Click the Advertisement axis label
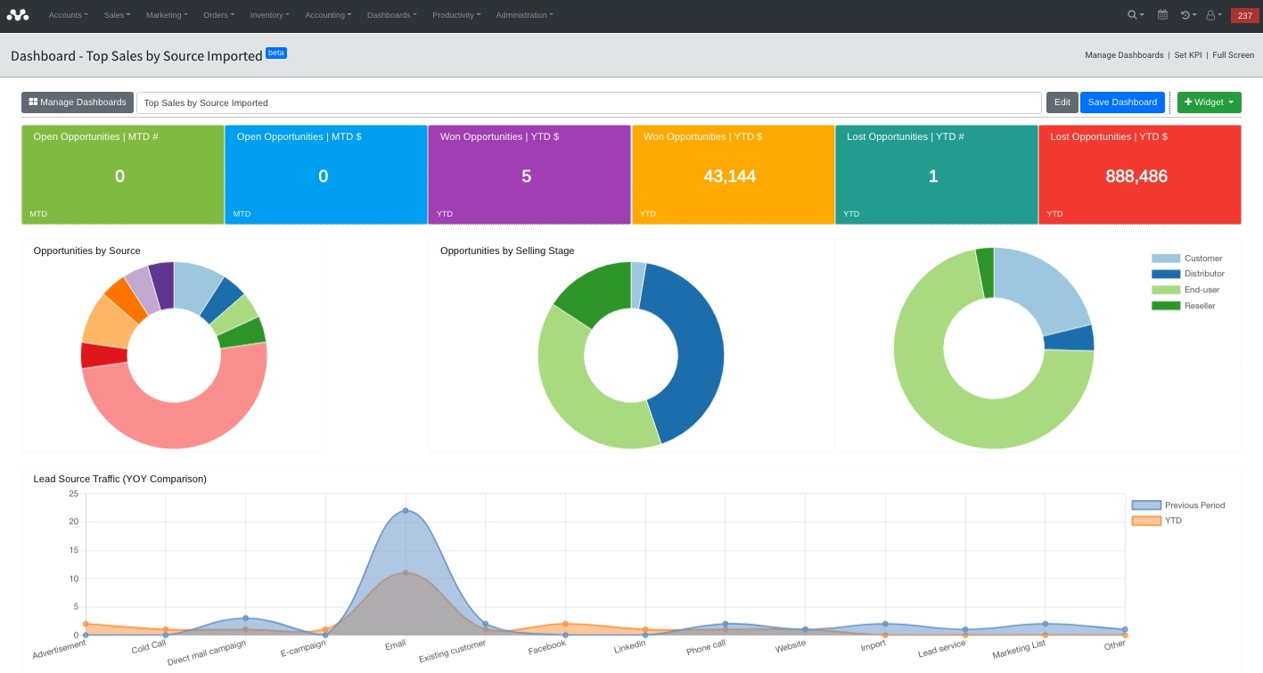Viewport: 1263px width, 673px height. click(60, 650)
